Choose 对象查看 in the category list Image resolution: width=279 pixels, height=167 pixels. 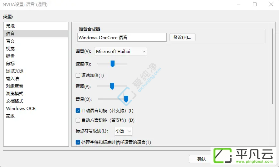pos(36,86)
